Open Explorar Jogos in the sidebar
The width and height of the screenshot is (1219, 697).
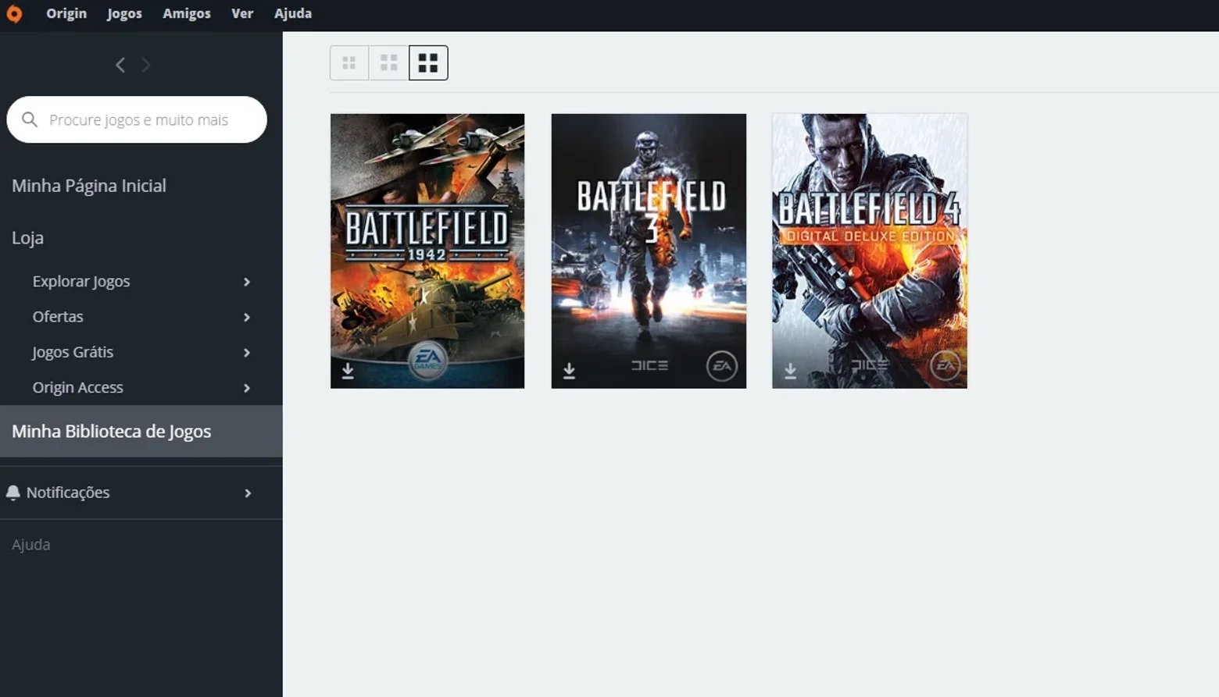point(81,281)
